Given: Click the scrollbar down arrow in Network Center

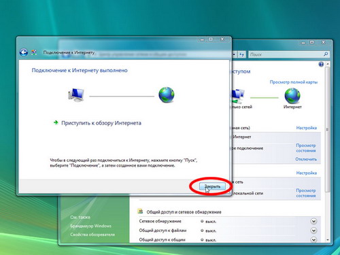Looking at the screenshot, I should pyautogui.click(x=328, y=240).
